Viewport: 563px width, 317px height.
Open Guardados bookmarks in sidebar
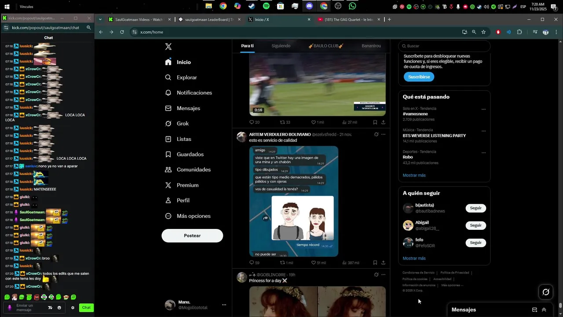(x=184, y=155)
